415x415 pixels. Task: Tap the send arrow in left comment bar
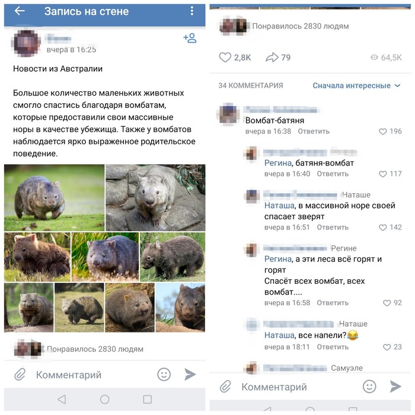tap(190, 374)
